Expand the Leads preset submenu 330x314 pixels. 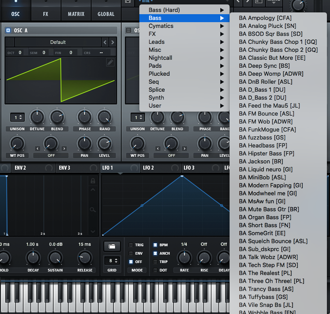pyautogui.click(x=184, y=42)
